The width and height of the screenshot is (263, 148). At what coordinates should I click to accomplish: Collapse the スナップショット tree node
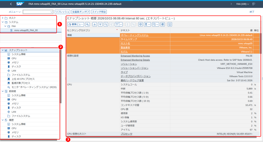pyautogui.click(x=3, y=50)
